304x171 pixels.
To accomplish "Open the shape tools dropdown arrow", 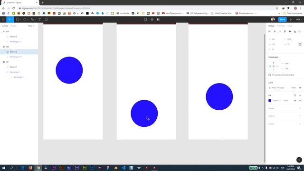I will (28, 20).
